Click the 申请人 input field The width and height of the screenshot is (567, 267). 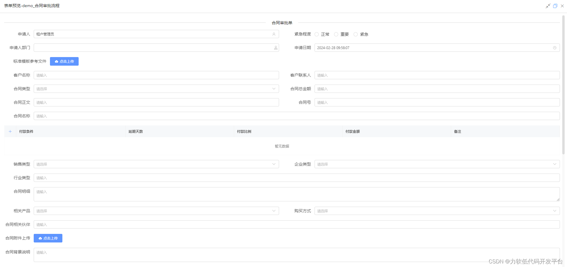coord(156,34)
